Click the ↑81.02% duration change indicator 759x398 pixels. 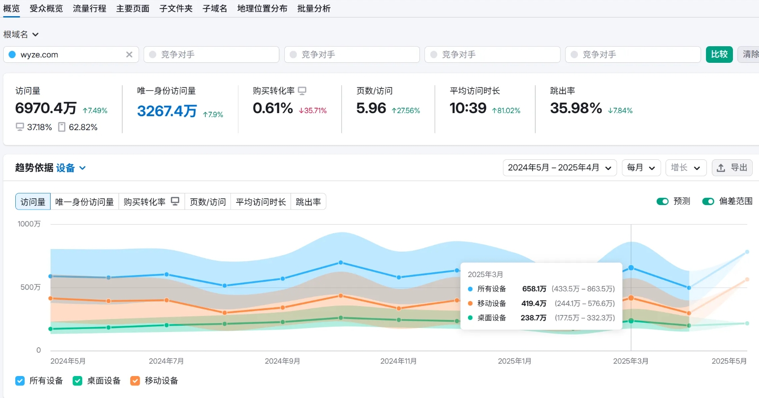[506, 110]
